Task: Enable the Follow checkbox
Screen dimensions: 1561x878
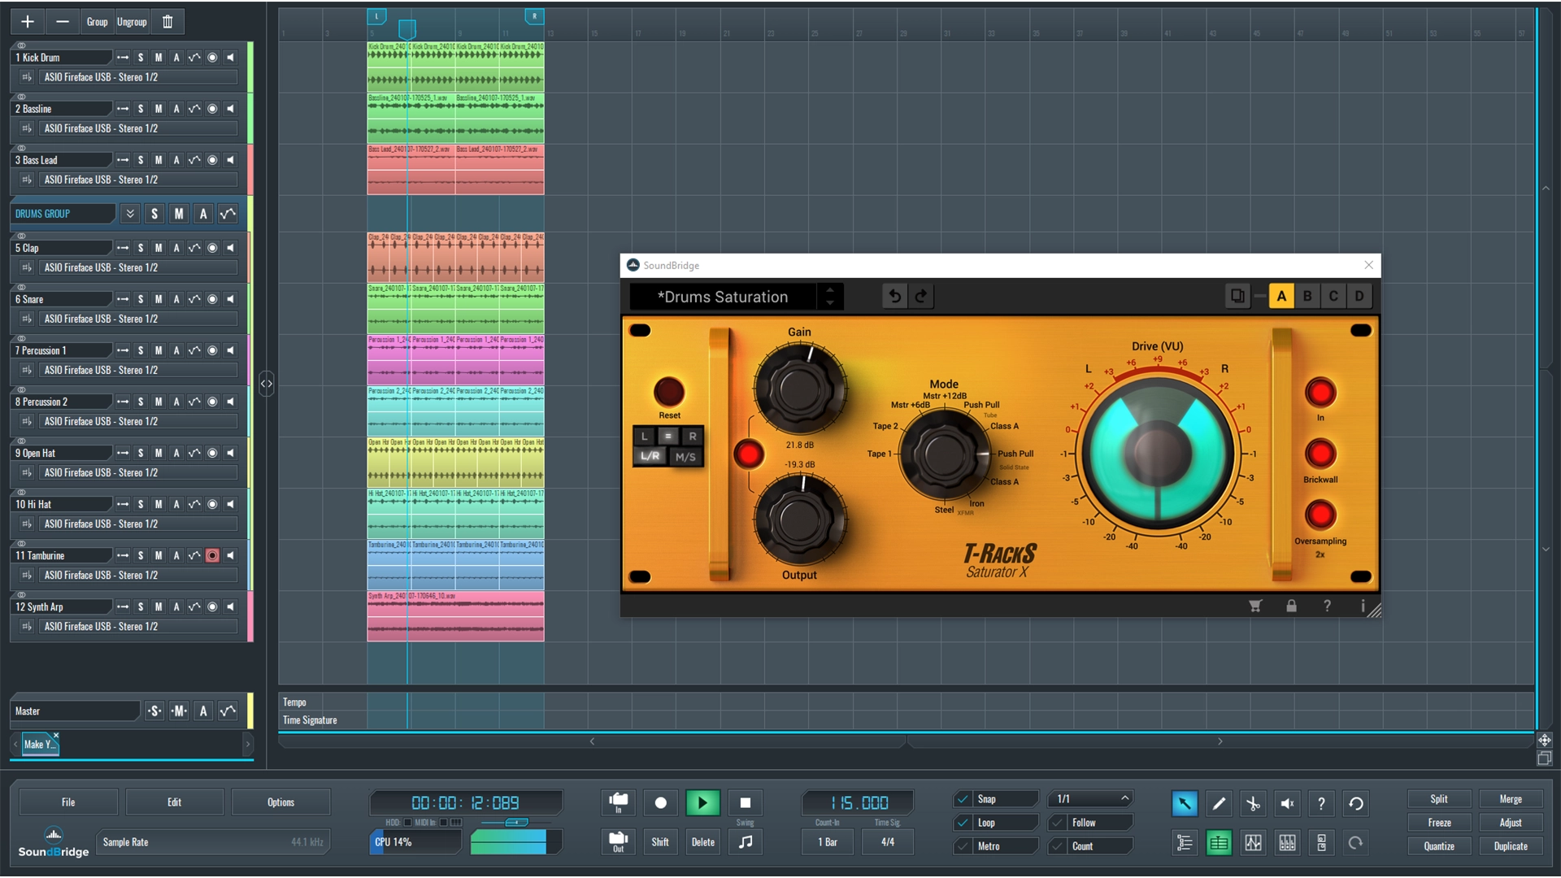Action: (x=1057, y=823)
